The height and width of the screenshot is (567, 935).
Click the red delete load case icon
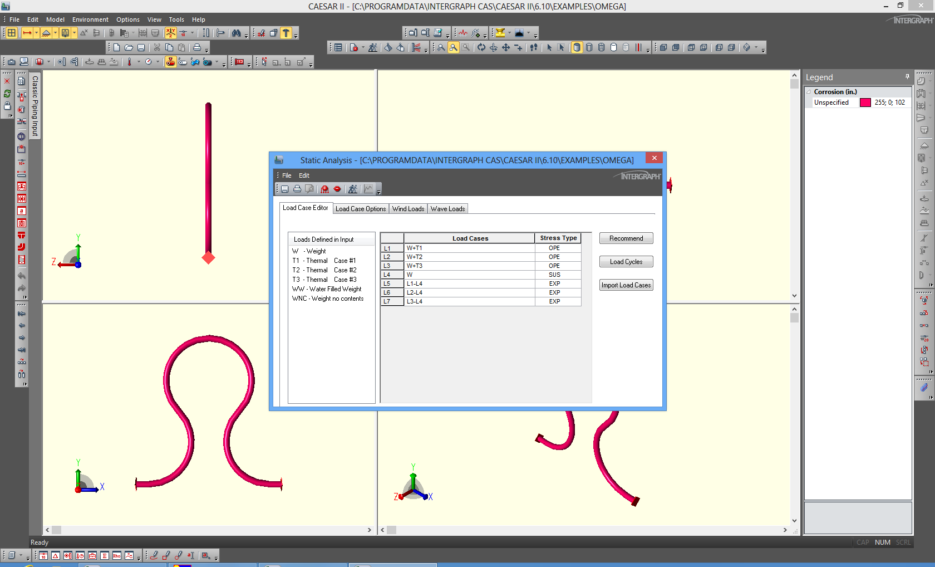pos(337,189)
